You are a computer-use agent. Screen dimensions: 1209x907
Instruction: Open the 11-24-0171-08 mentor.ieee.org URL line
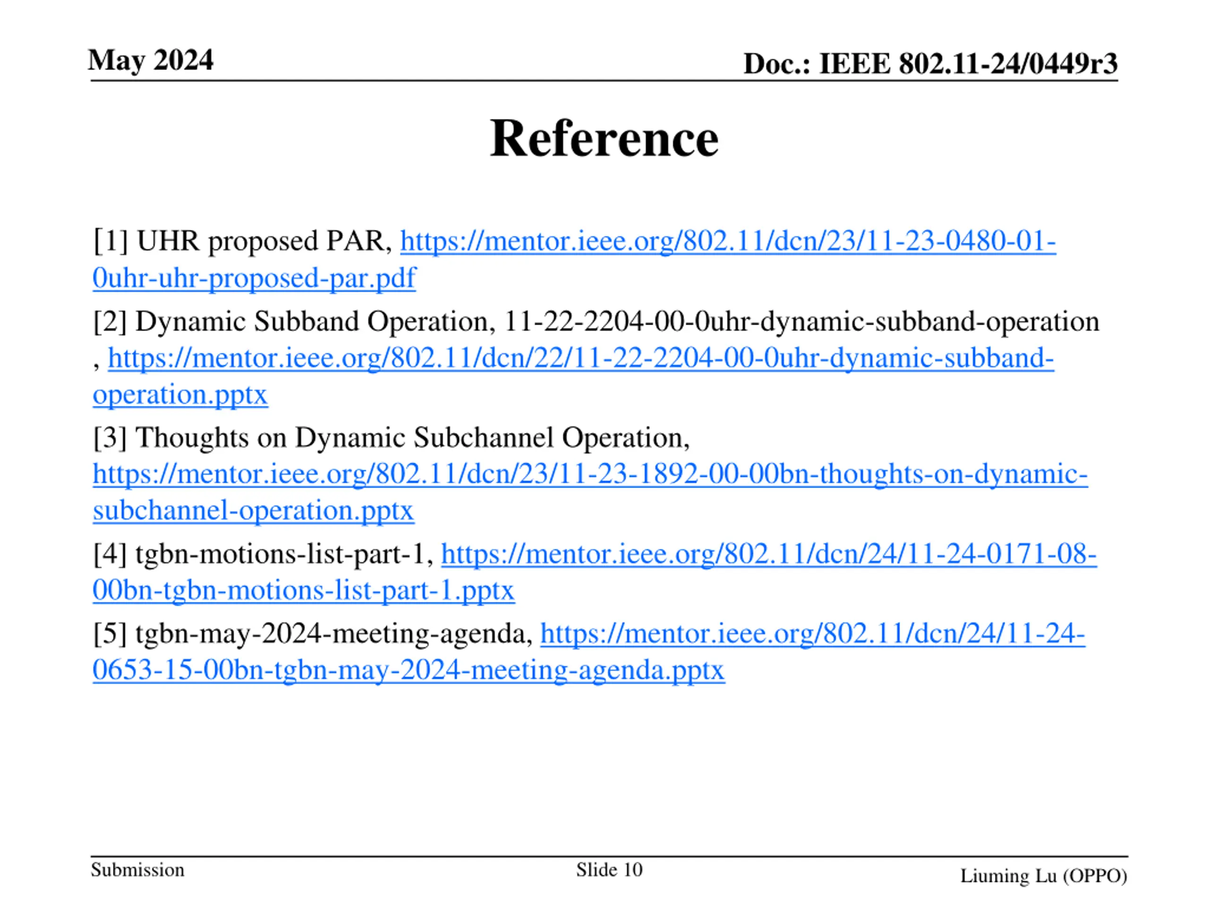tap(768, 555)
